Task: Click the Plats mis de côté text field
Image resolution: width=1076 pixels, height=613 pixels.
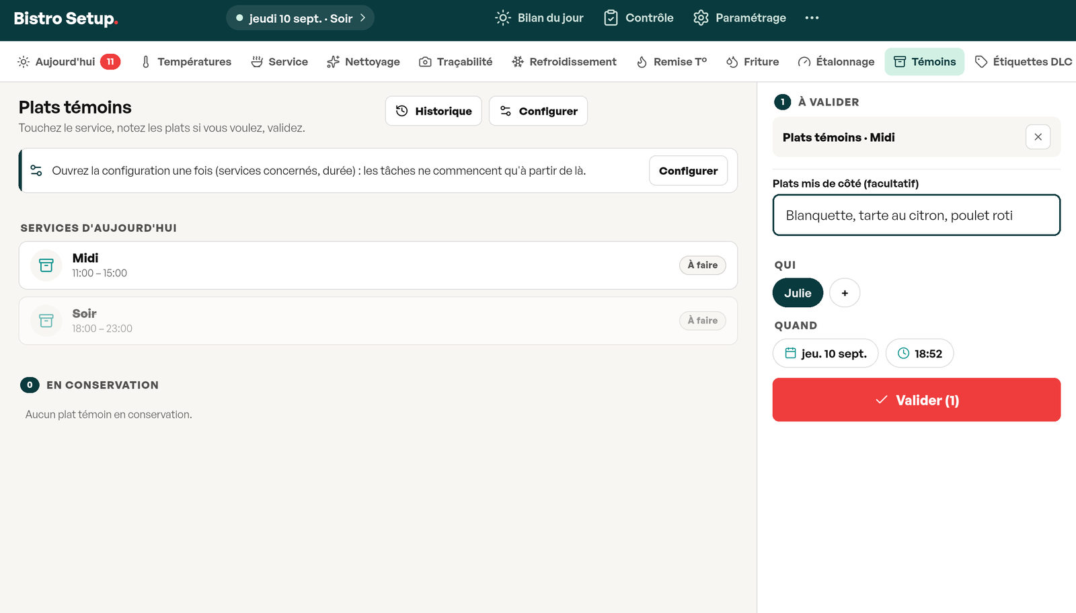Action: click(x=917, y=215)
